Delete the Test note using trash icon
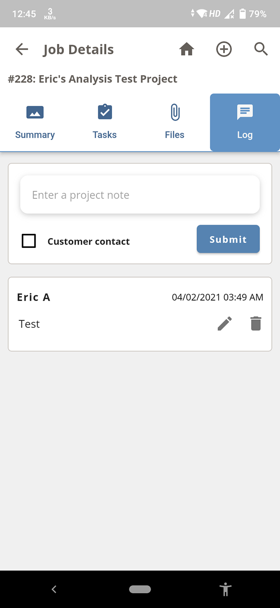Viewport: 280px width, 608px height. pos(255,323)
